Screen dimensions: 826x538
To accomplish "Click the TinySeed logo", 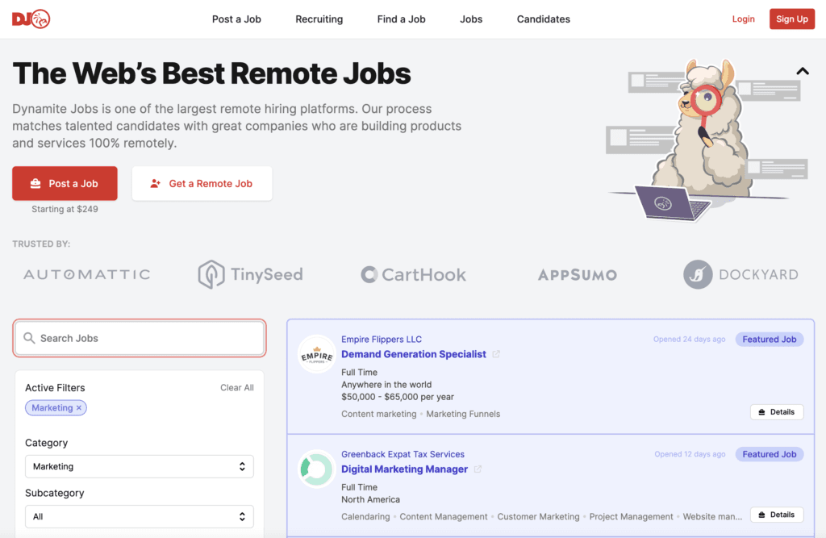I will [250, 274].
